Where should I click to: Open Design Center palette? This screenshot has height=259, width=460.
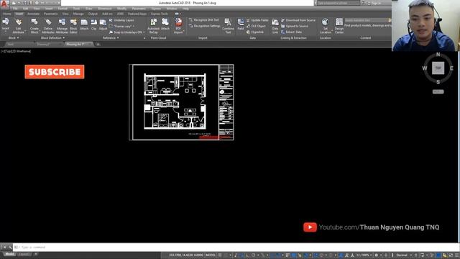tap(339, 26)
